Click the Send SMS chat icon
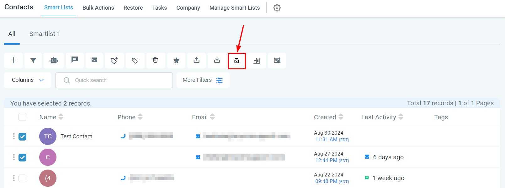Viewport: 505px width, 188px height. pyautogui.click(x=74, y=60)
